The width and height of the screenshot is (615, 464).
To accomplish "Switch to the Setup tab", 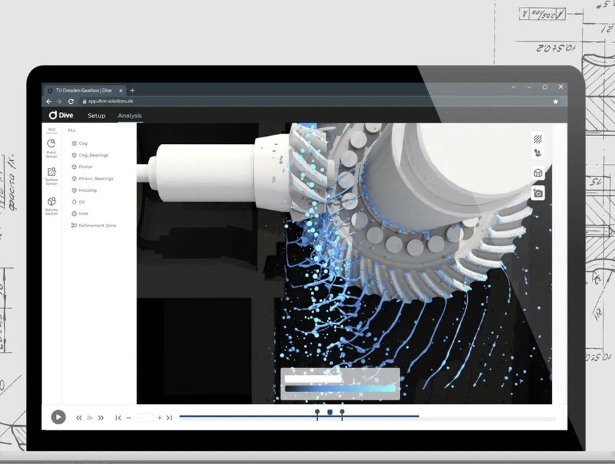I will point(96,115).
